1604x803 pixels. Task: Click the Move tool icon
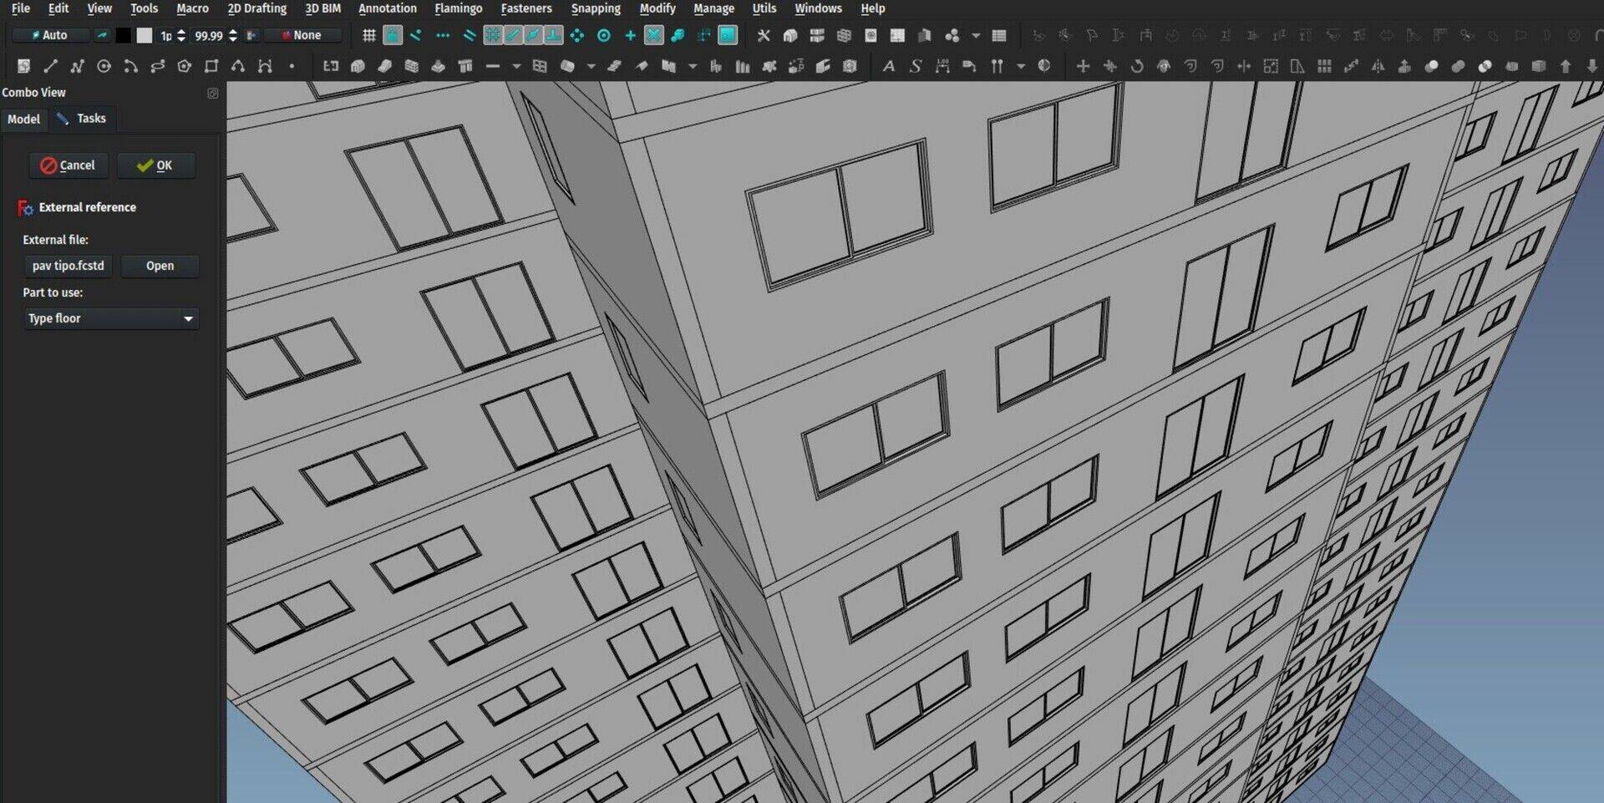click(1083, 66)
